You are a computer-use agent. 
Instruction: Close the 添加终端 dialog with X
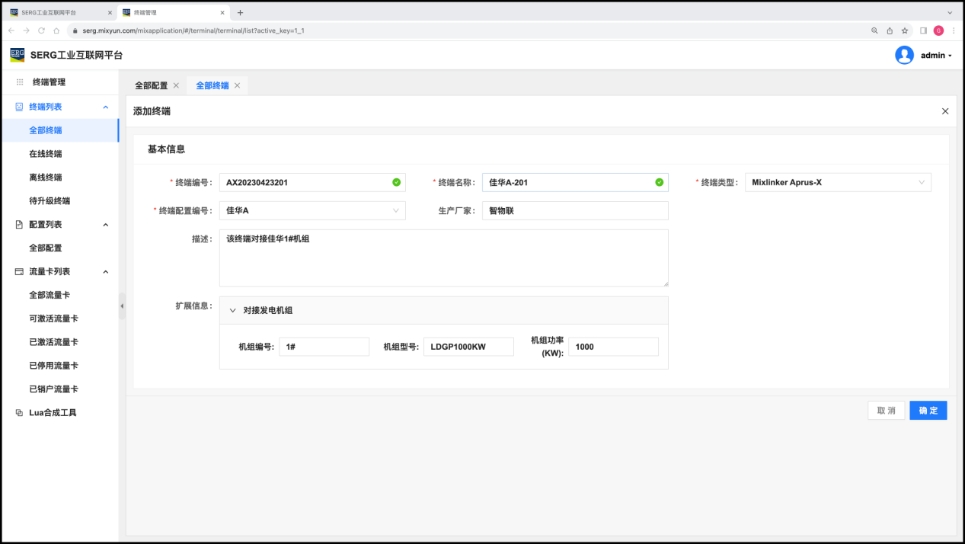coord(945,111)
